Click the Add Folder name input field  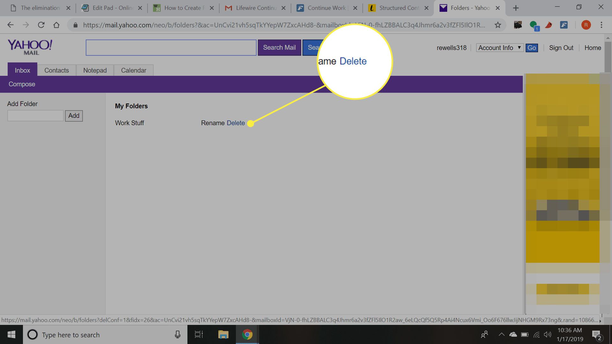pos(36,116)
